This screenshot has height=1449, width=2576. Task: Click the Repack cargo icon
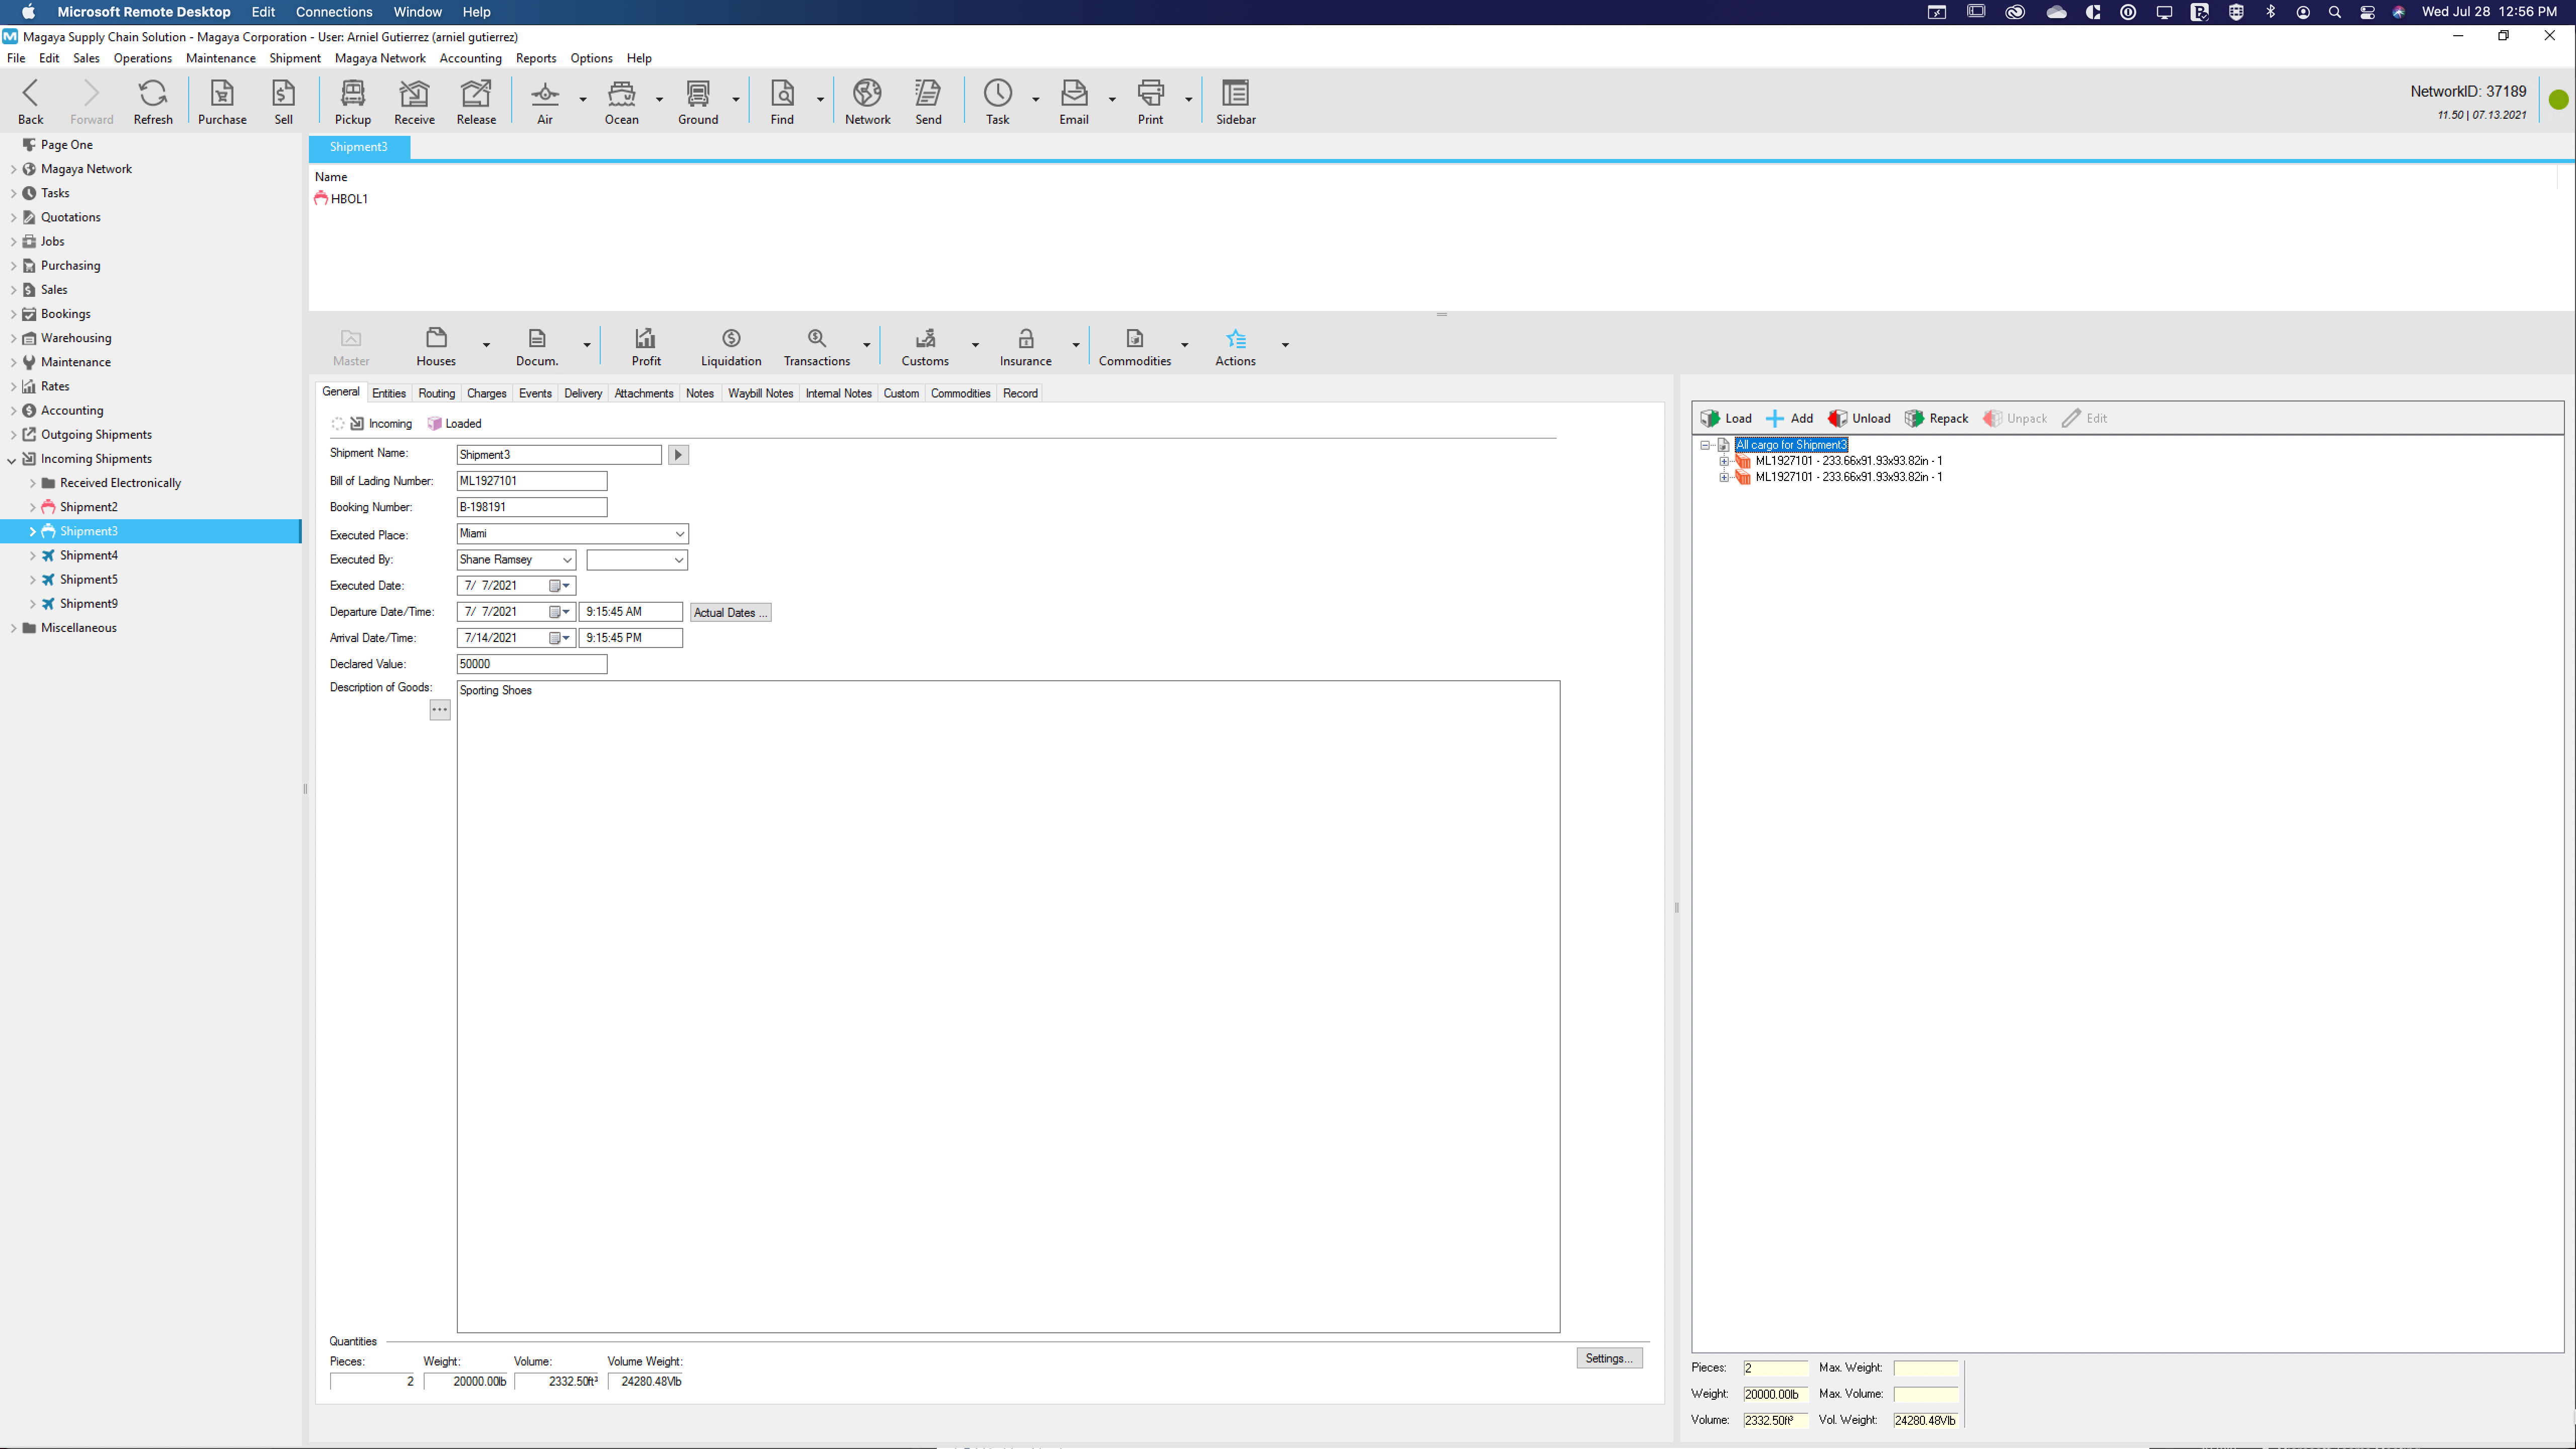point(1936,418)
